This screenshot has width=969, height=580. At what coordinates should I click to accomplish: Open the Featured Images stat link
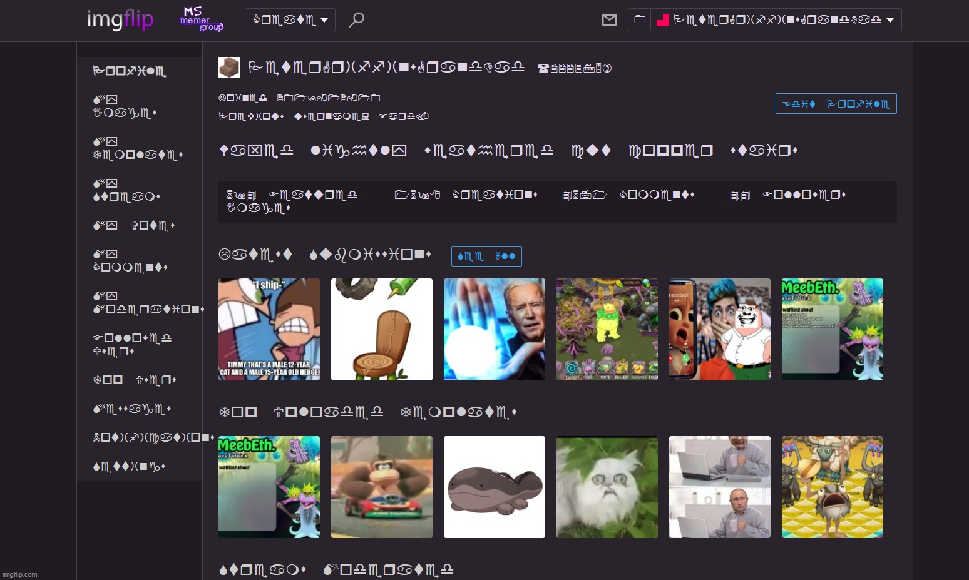(291, 201)
